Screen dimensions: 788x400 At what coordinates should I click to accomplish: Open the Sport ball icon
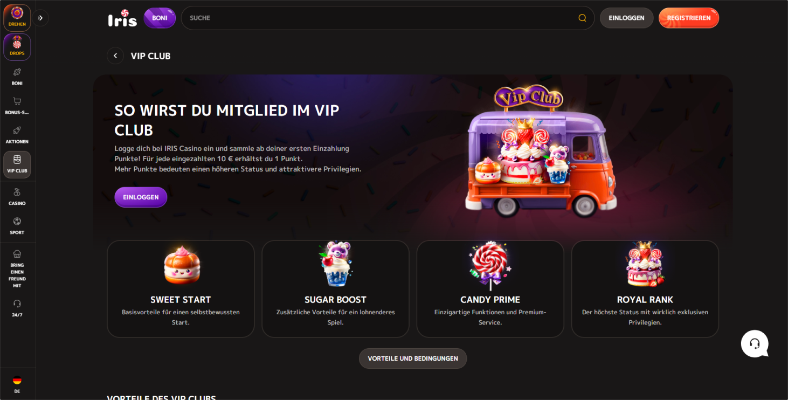17,226
